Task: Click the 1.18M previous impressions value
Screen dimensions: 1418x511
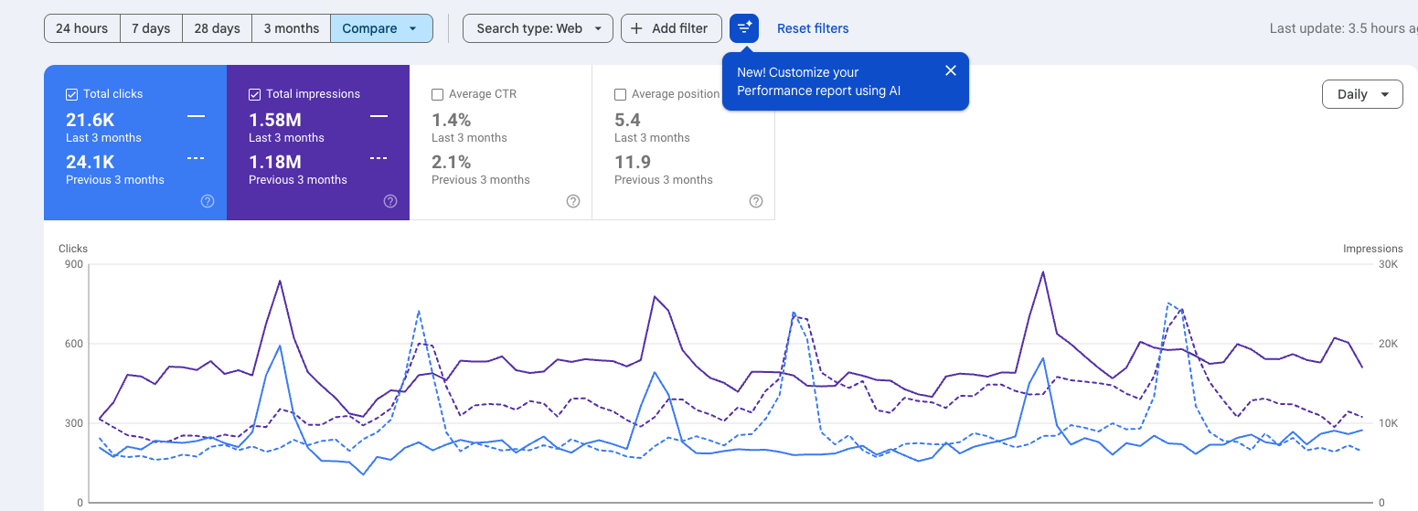Action: [x=275, y=162]
